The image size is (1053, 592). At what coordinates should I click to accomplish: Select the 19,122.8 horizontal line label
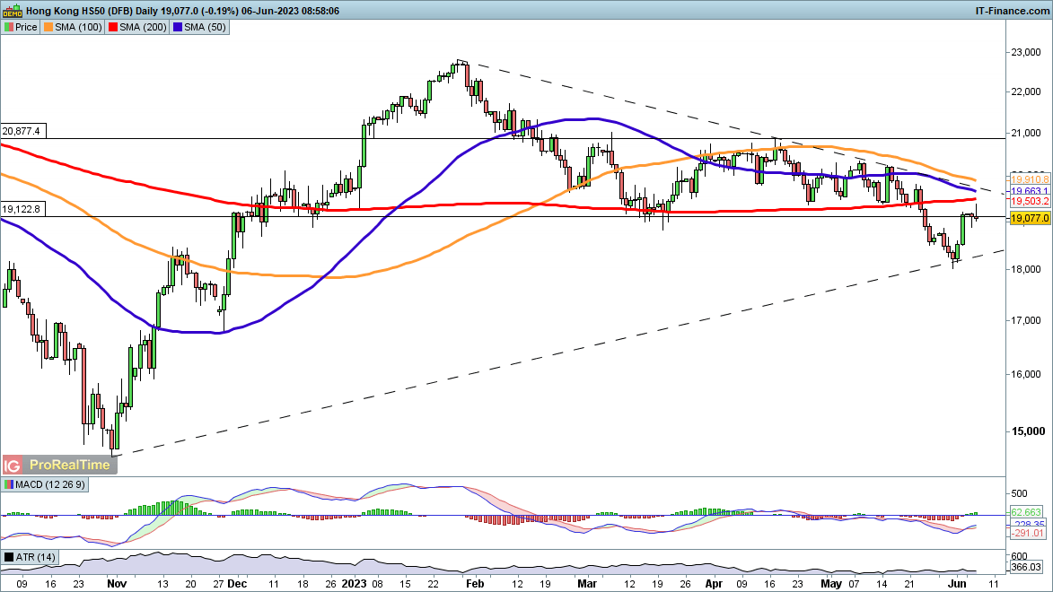click(21, 209)
